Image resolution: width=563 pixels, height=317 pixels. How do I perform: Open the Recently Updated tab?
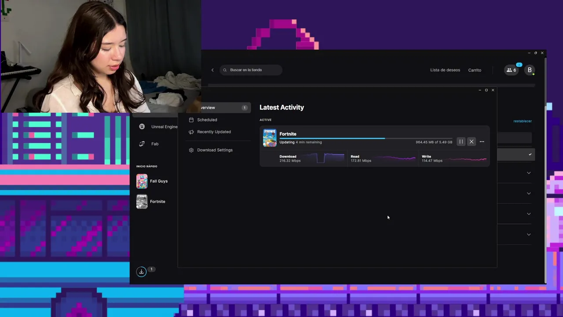click(214, 132)
